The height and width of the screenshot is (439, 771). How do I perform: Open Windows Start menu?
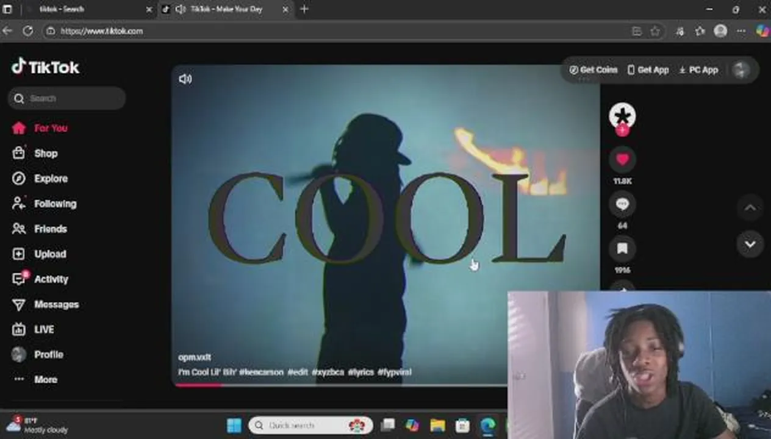pyautogui.click(x=234, y=425)
